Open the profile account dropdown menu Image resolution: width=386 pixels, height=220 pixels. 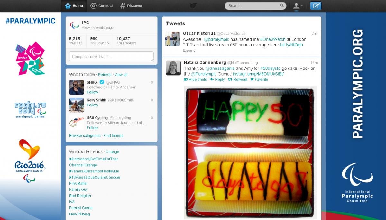click(x=298, y=5)
